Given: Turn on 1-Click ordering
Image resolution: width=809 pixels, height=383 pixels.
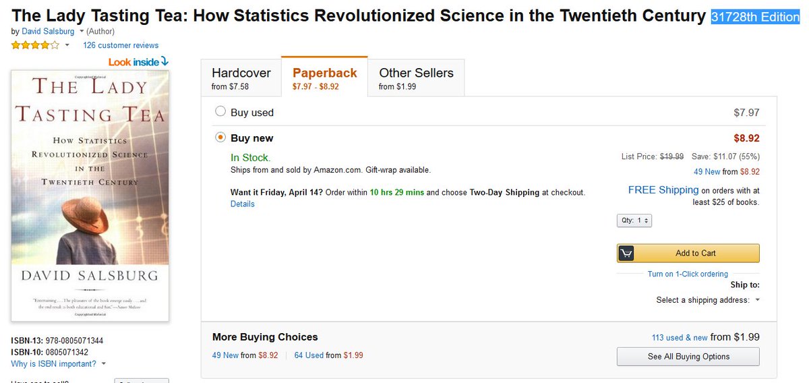Looking at the screenshot, I should pos(688,274).
